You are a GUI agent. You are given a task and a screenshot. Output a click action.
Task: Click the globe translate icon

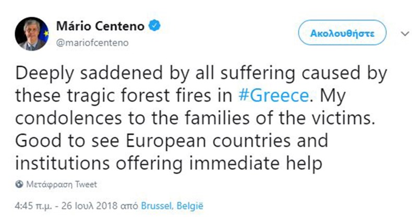point(20,185)
